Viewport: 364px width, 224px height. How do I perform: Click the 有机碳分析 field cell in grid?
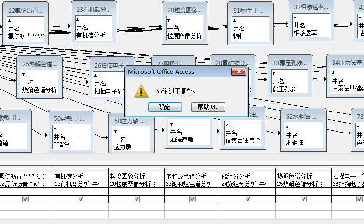pos(69,176)
